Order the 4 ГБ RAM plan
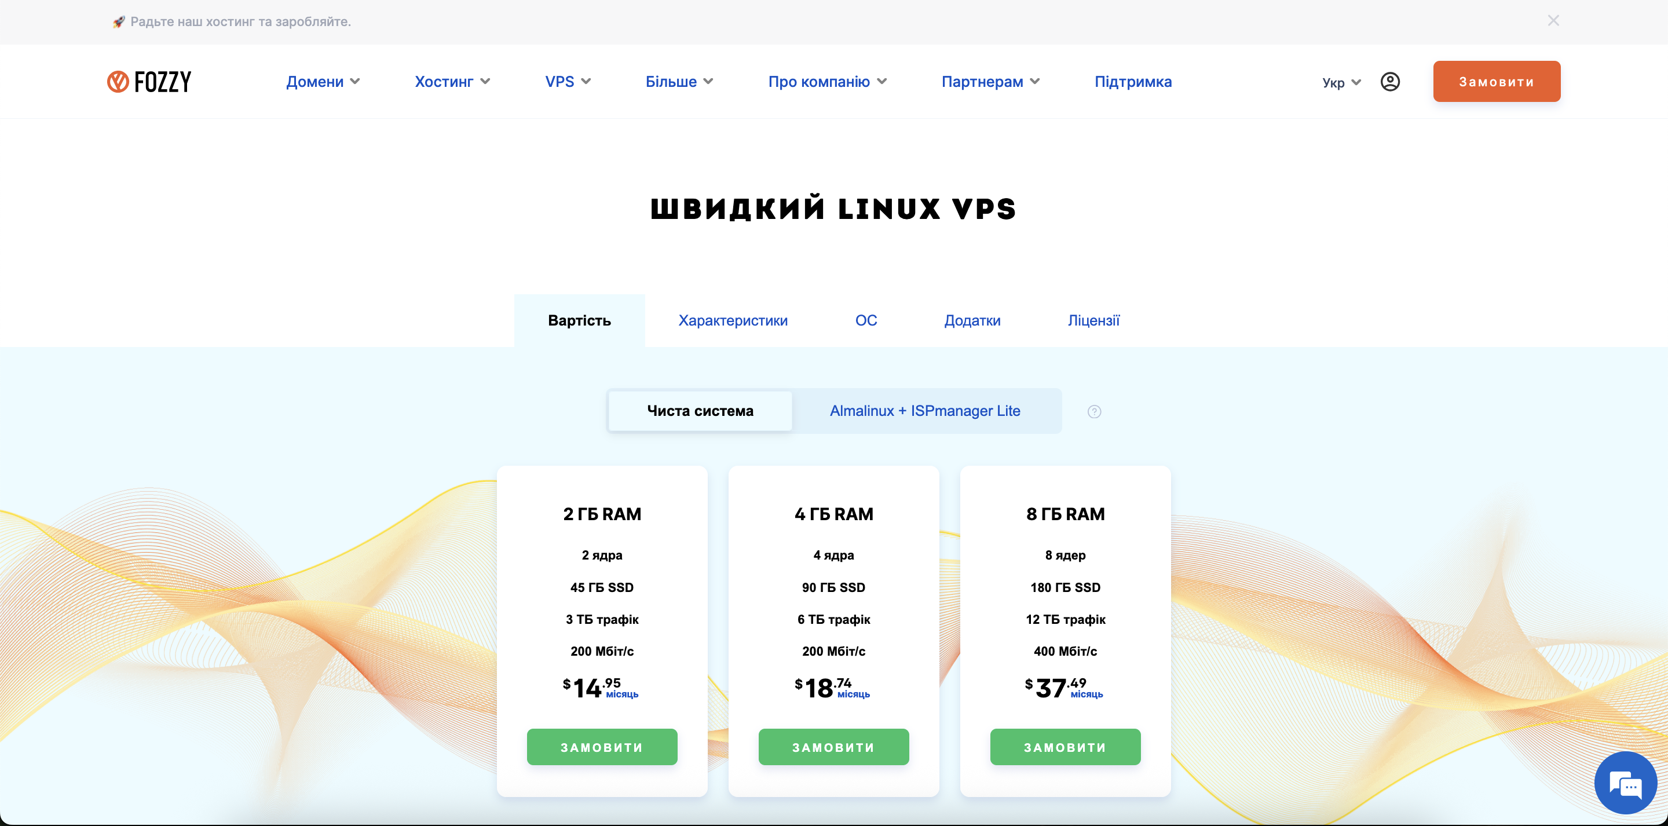The image size is (1668, 826). (x=833, y=747)
